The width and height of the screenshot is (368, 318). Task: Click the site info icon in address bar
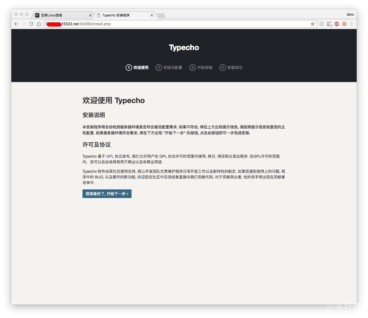coord(46,24)
